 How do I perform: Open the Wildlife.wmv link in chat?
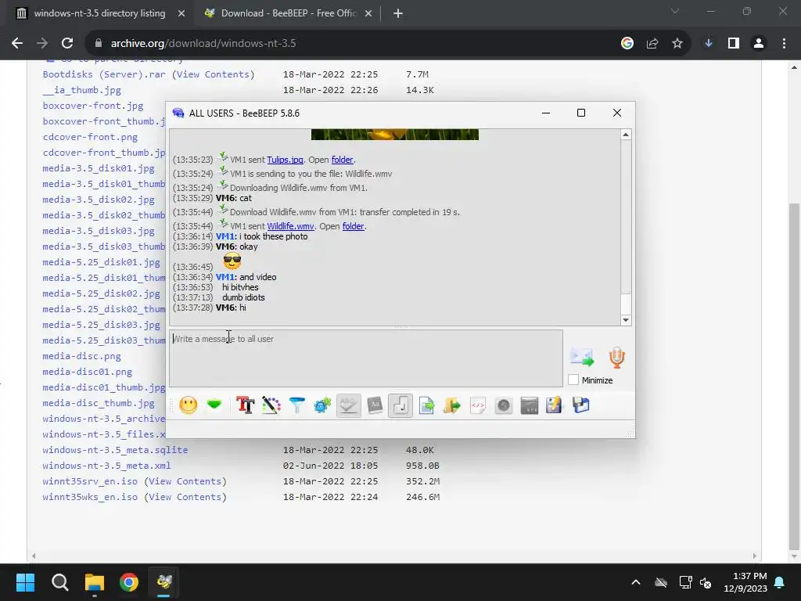tap(290, 226)
